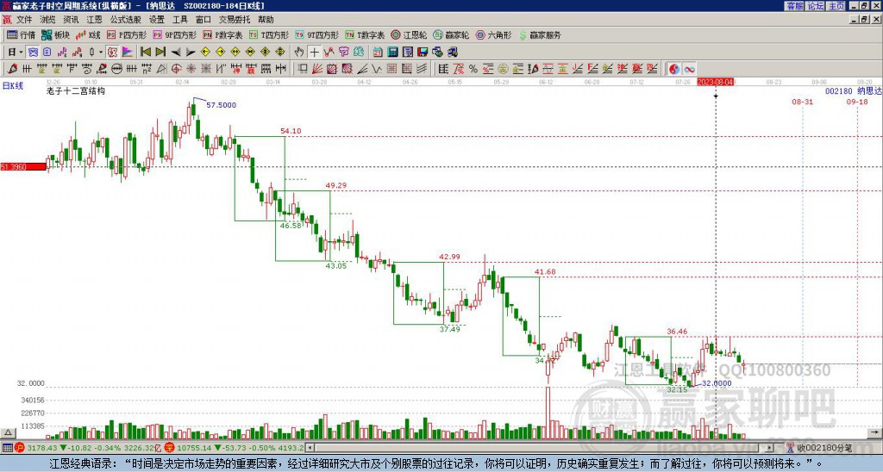This screenshot has height=472, width=883.
Task: Select the Gann fan lines tool
Action: pos(317,69)
